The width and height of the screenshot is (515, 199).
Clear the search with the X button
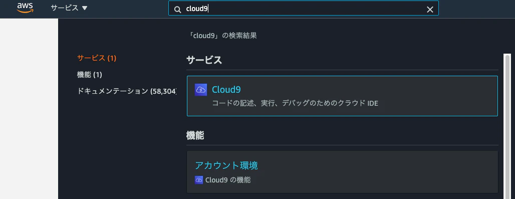tap(430, 10)
